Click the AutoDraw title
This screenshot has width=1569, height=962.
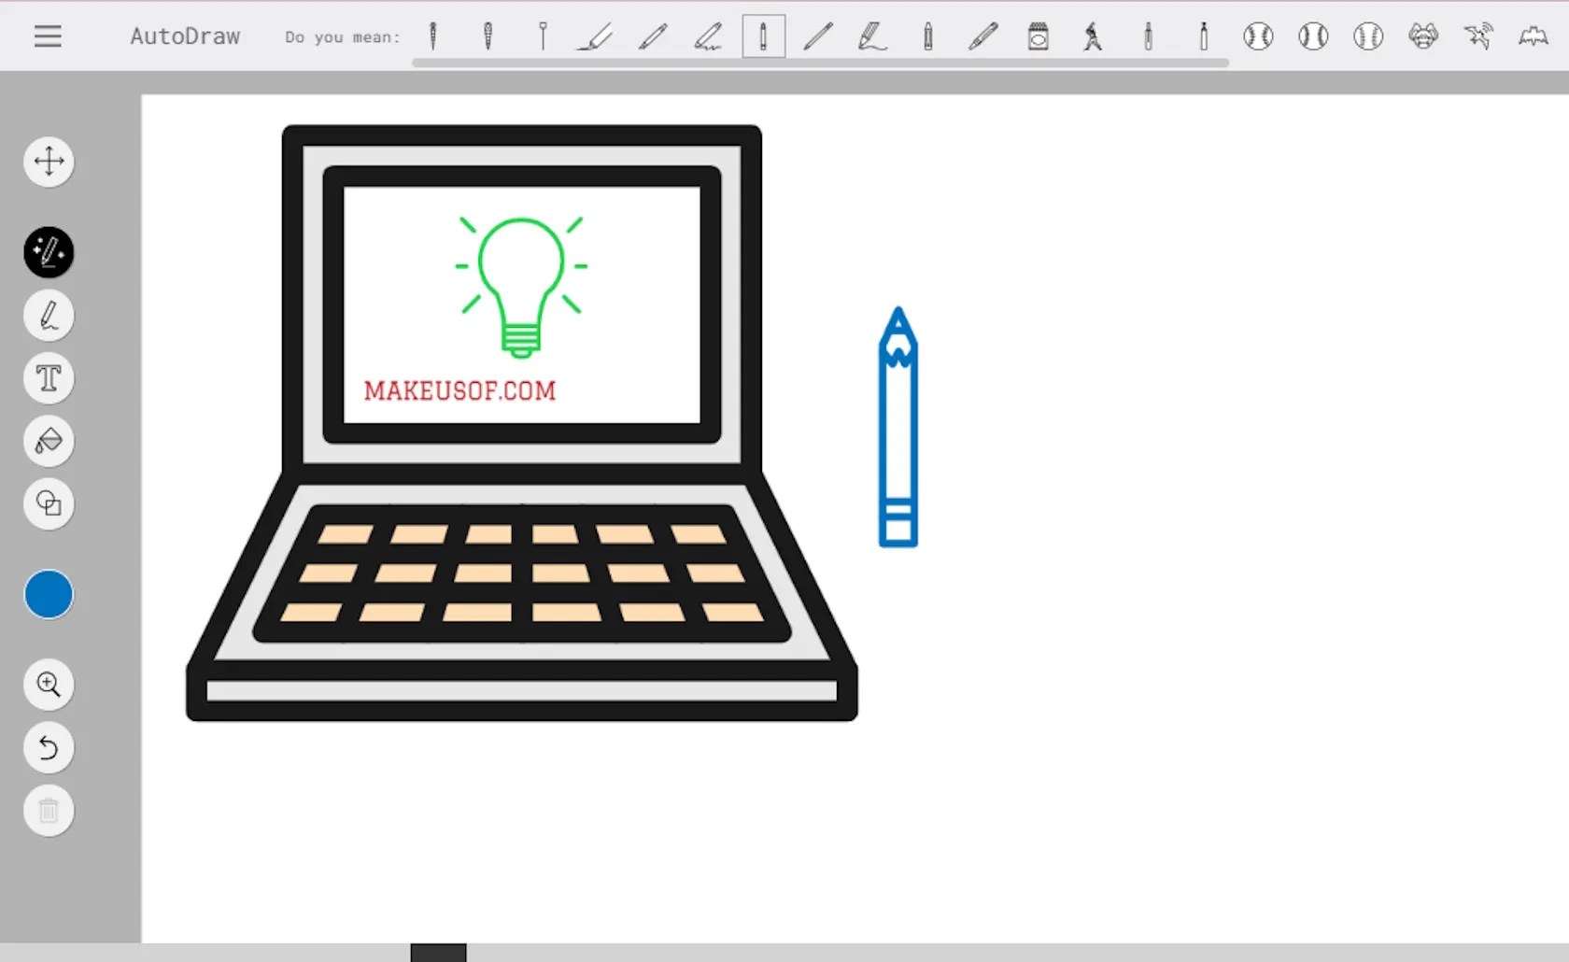pos(184,36)
